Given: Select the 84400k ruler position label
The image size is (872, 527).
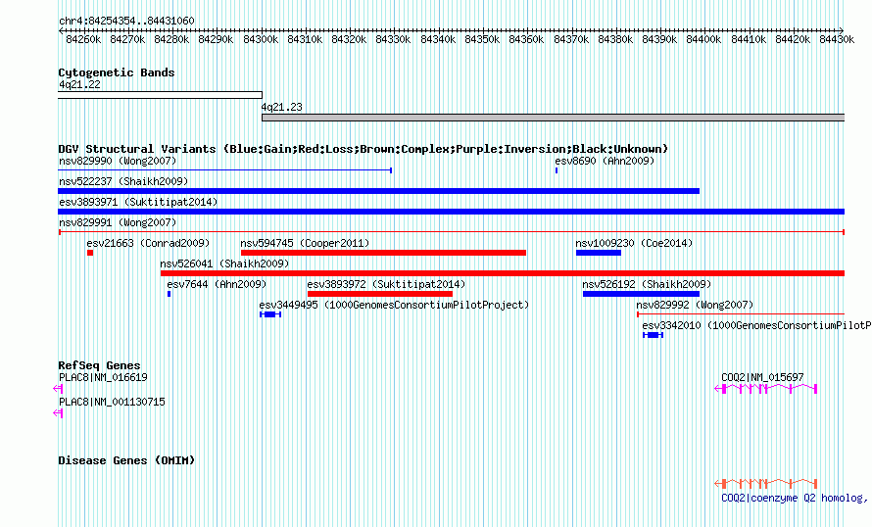Looking at the screenshot, I should pyautogui.click(x=703, y=39).
